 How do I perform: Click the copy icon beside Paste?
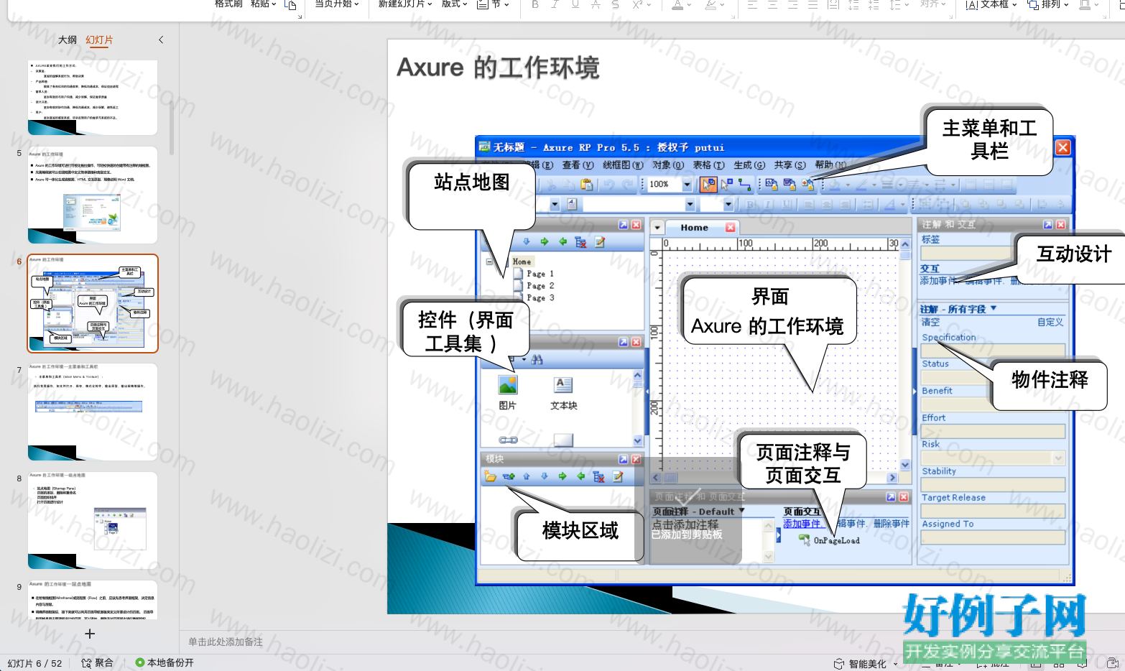pyautogui.click(x=290, y=5)
